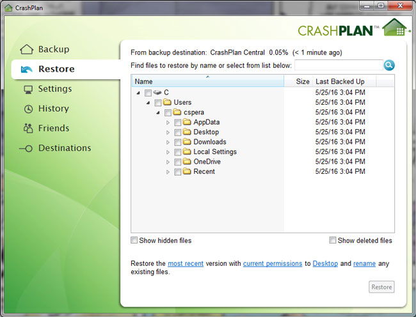Enable Show hidden files
Image resolution: width=416 pixels, height=317 pixels.
134,240
